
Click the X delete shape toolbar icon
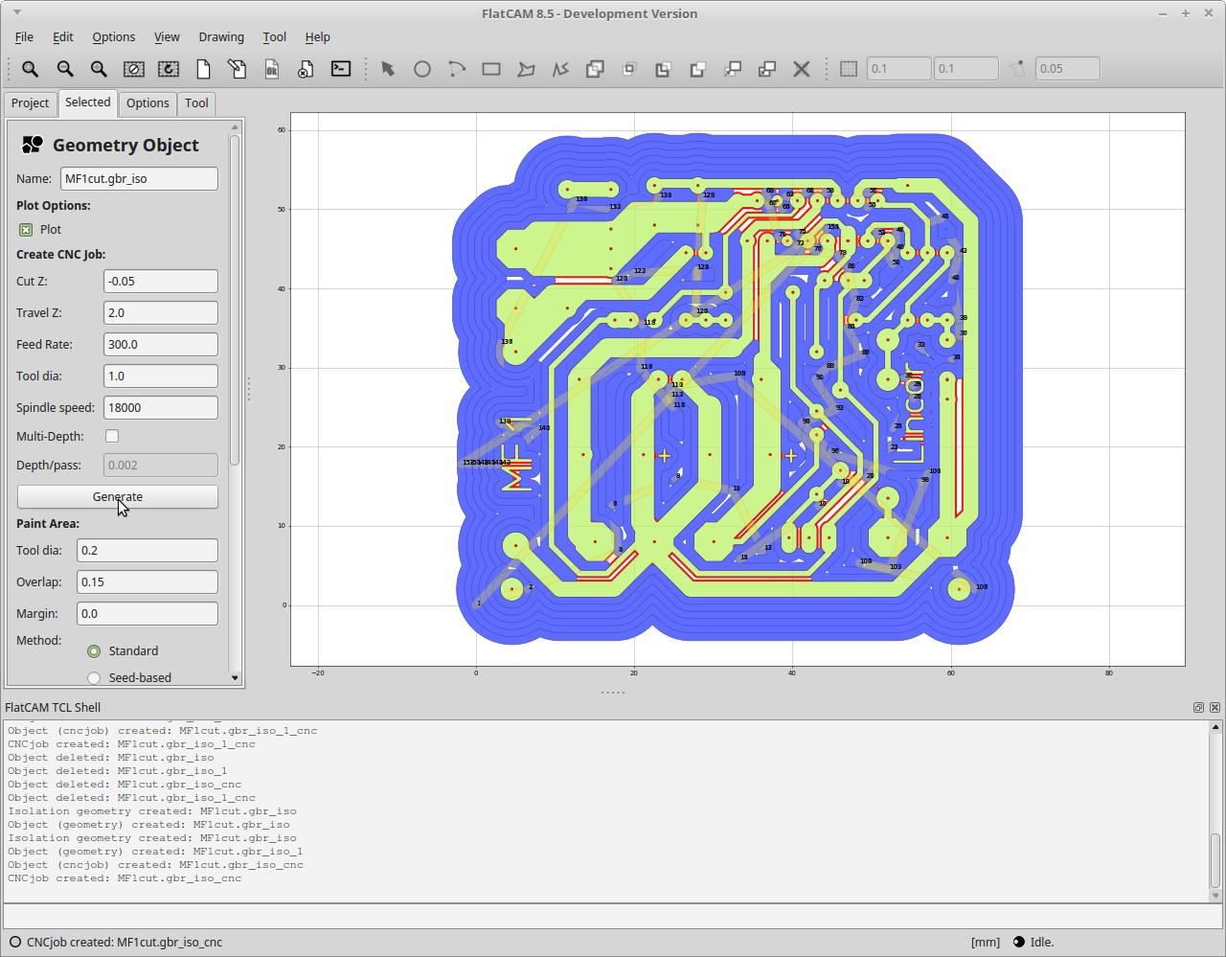click(802, 69)
